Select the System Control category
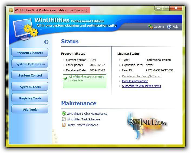 [x=30, y=75]
